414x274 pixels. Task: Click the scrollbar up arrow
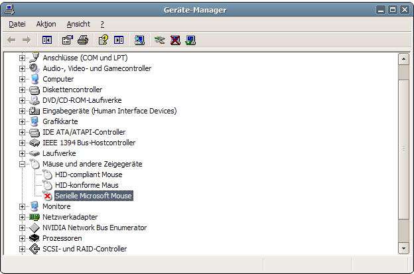[403, 59]
